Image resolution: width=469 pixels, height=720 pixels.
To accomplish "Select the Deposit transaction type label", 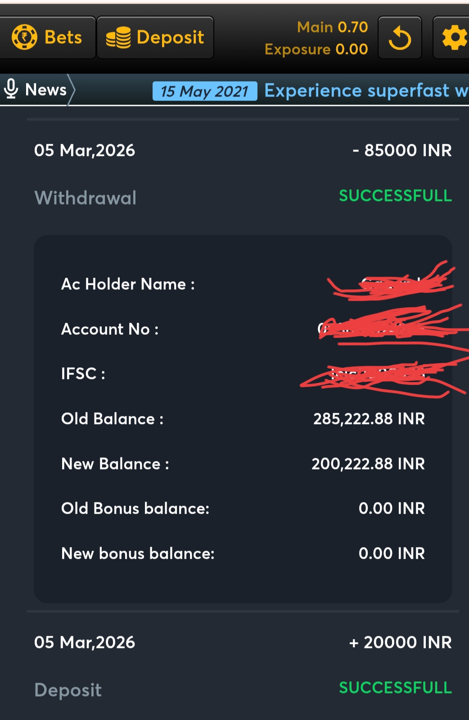I will tap(68, 690).
